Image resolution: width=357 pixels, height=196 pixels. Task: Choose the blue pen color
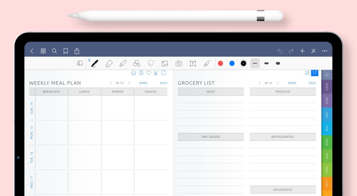232,63
